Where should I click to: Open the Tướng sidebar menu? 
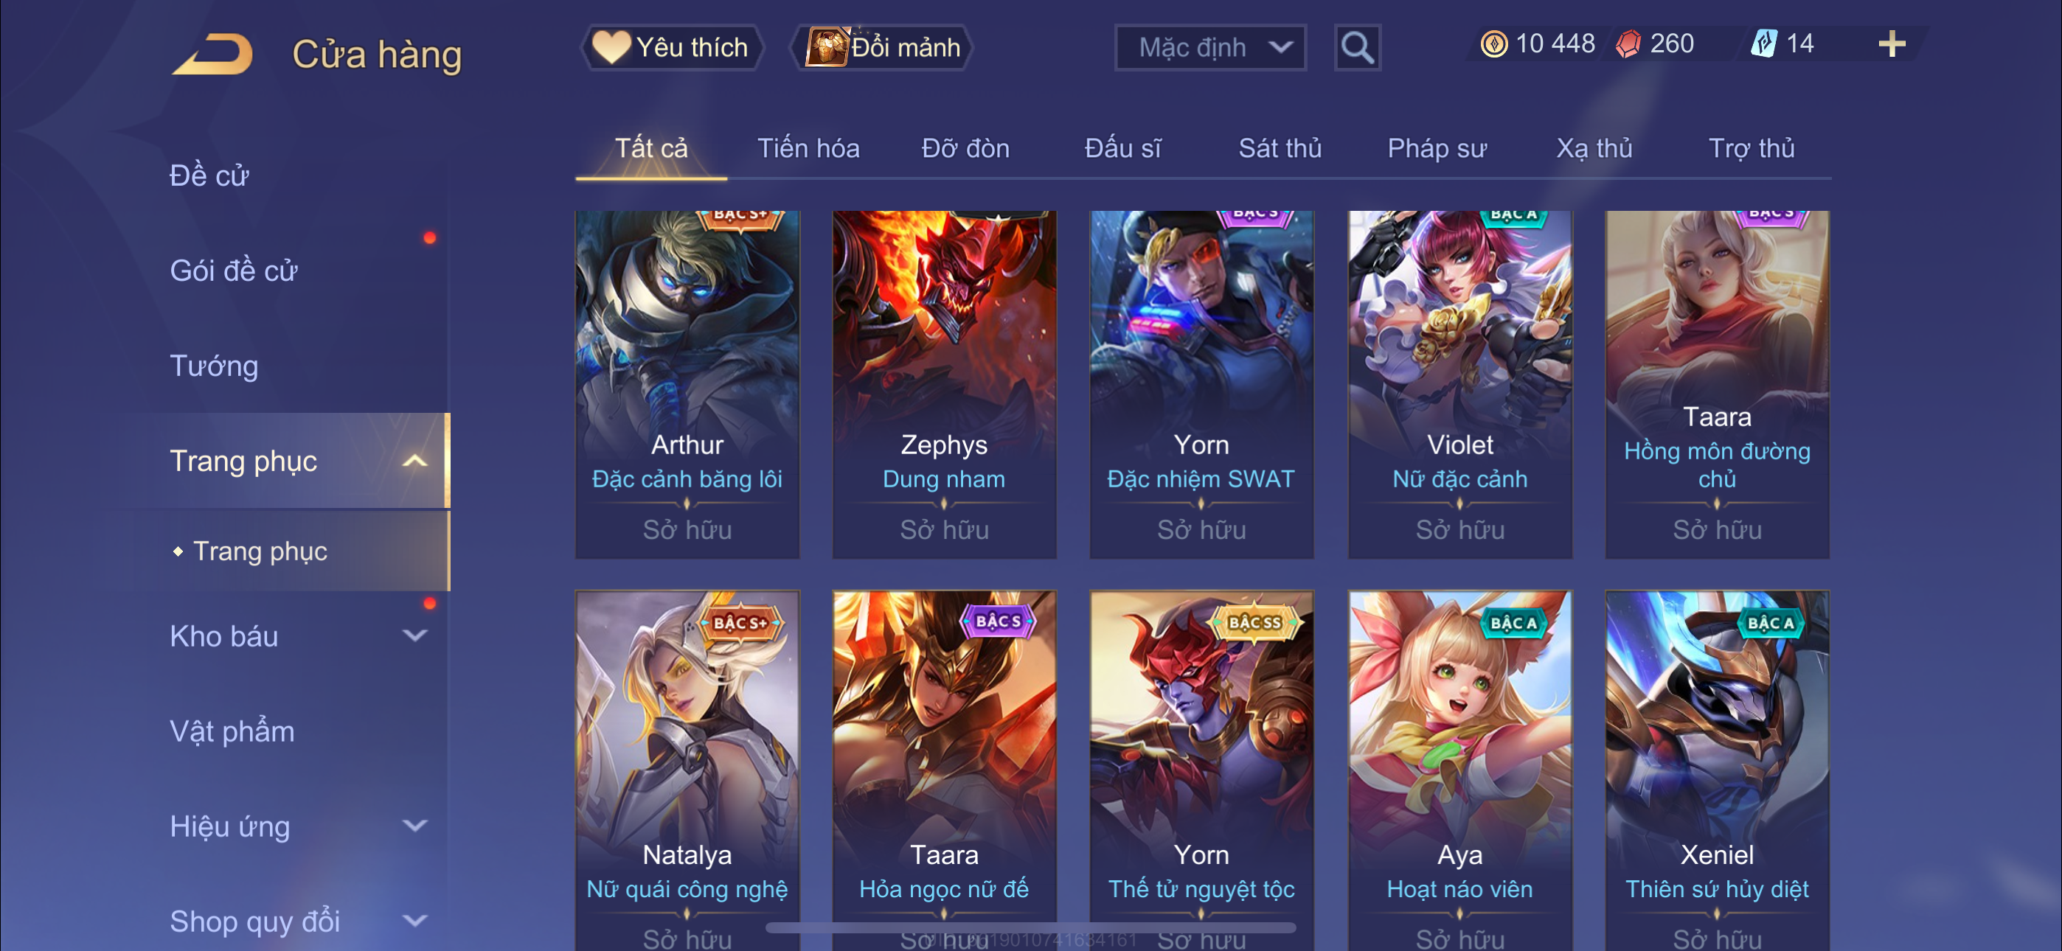[x=214, y=366]
